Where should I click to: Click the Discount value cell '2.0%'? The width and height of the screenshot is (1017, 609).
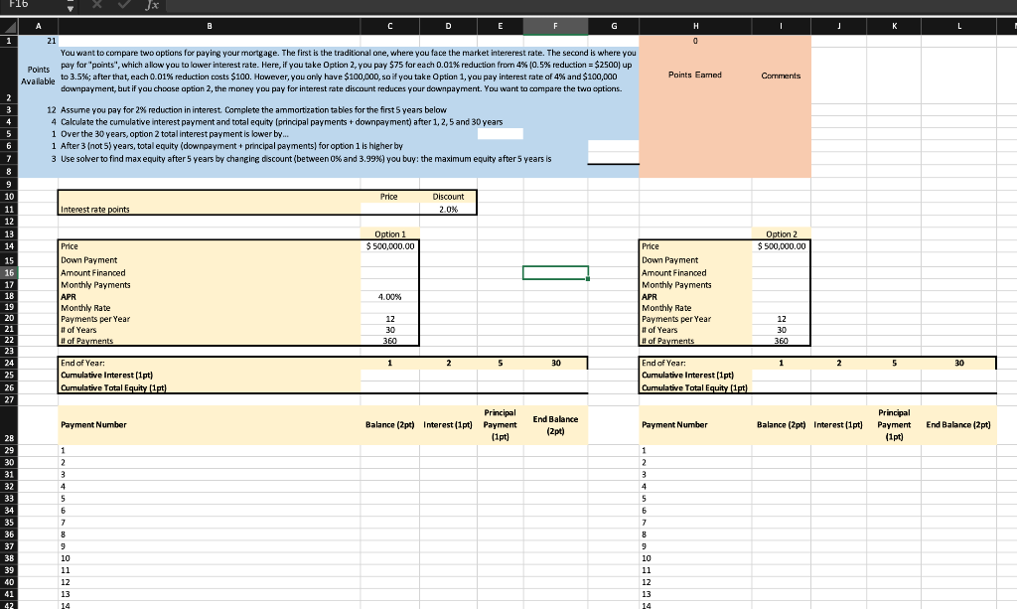(448, 209)
